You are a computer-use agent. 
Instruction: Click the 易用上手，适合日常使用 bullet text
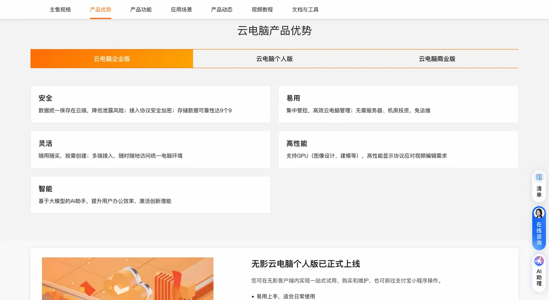point(286,296)
